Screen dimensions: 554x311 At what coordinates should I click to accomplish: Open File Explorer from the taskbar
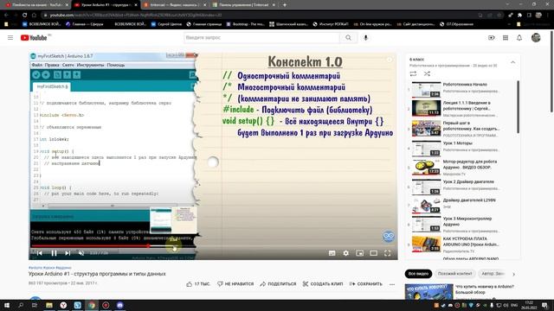point(49,305)
